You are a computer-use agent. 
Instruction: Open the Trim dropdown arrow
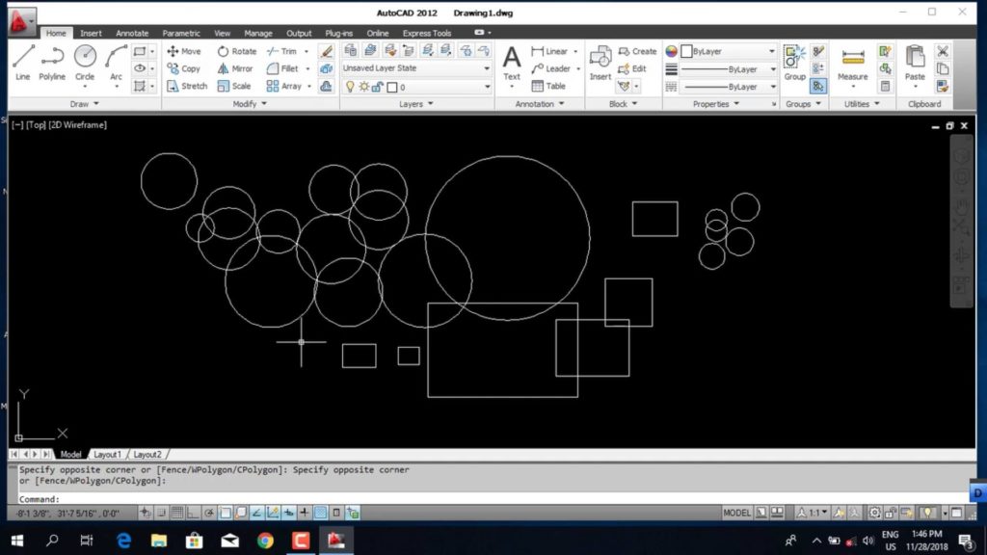point(307,51)
